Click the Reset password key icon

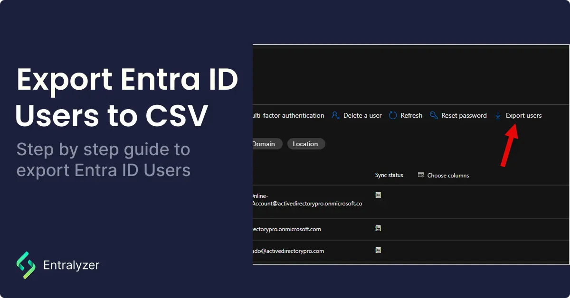tap(433, 115)
